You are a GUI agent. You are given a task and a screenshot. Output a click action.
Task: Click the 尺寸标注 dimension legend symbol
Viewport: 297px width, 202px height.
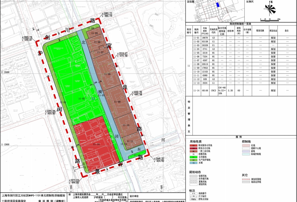(x=193, y=196)
